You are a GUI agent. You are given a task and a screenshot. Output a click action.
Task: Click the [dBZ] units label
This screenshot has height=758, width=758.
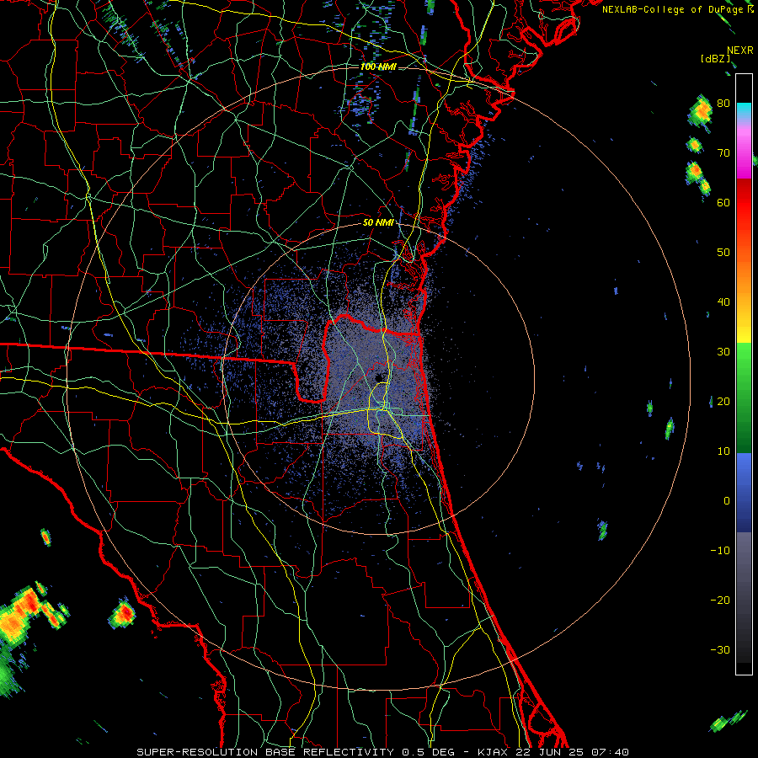[x=715, y=58]
